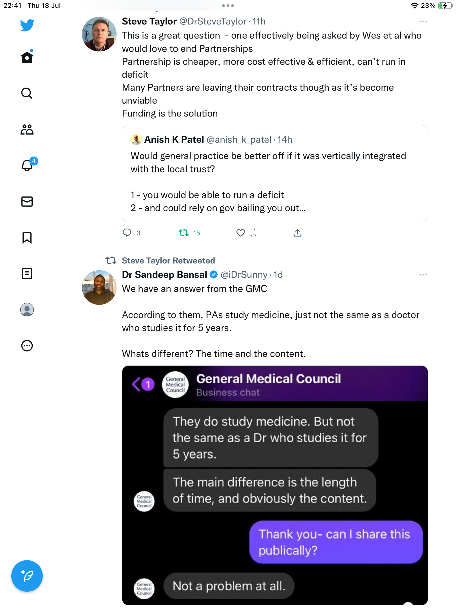The height and width of the screenshot is (608, 456).
Task: Reply to Steve Taylor's tweet
Action: point(127,233)
